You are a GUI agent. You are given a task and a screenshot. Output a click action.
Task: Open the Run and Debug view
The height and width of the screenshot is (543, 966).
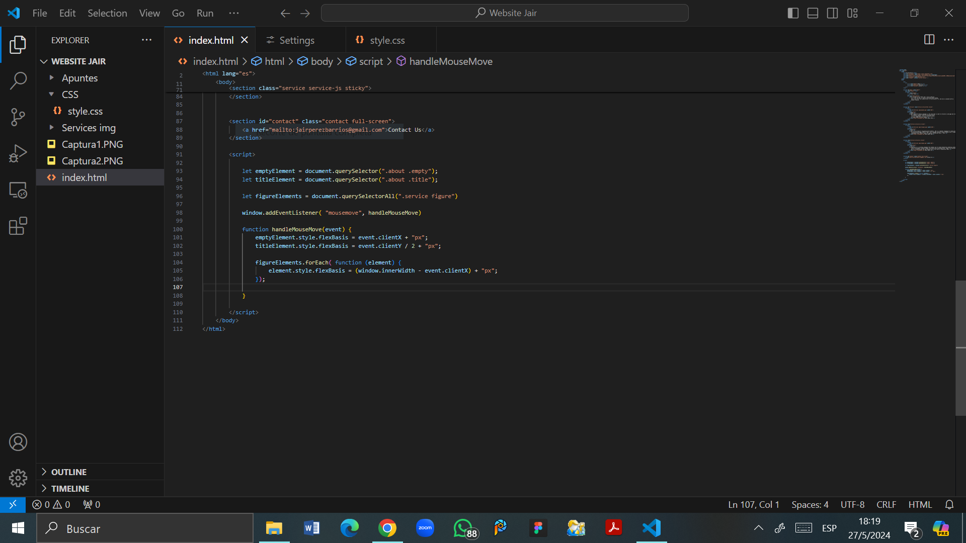pos(18,153)
